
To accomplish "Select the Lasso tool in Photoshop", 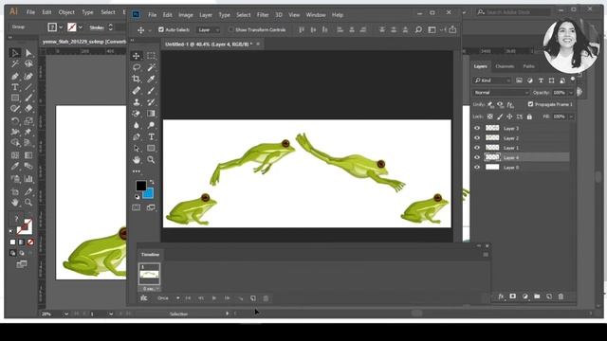I will 137,67.
